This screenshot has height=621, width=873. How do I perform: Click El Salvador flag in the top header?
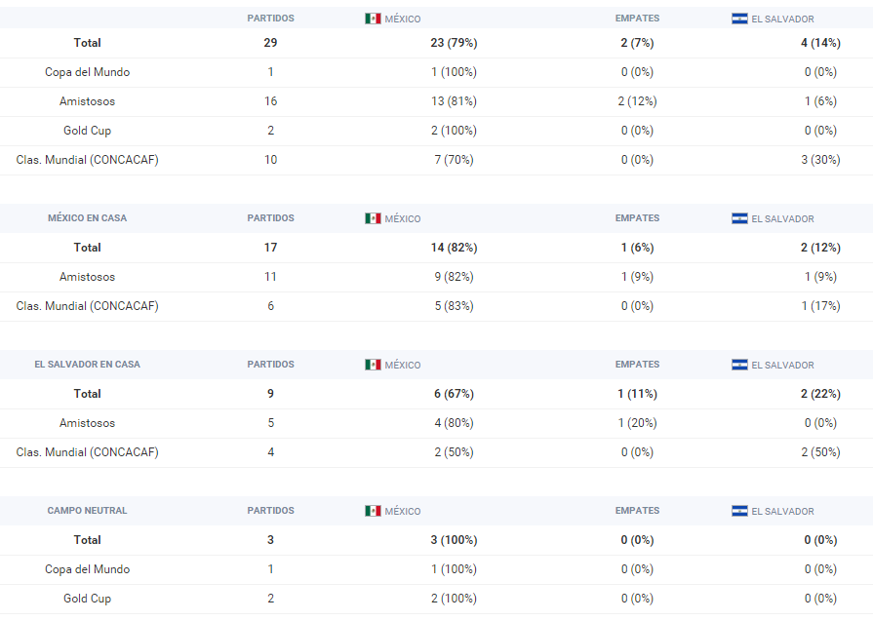pyautogui.click(x=739, y=19)
